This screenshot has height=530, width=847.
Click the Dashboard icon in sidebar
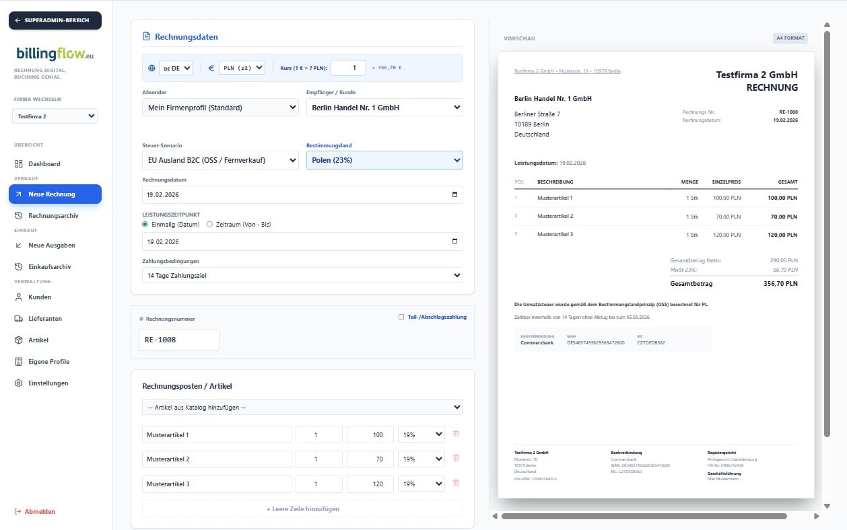pyautogui.click(x=19, y=164)
